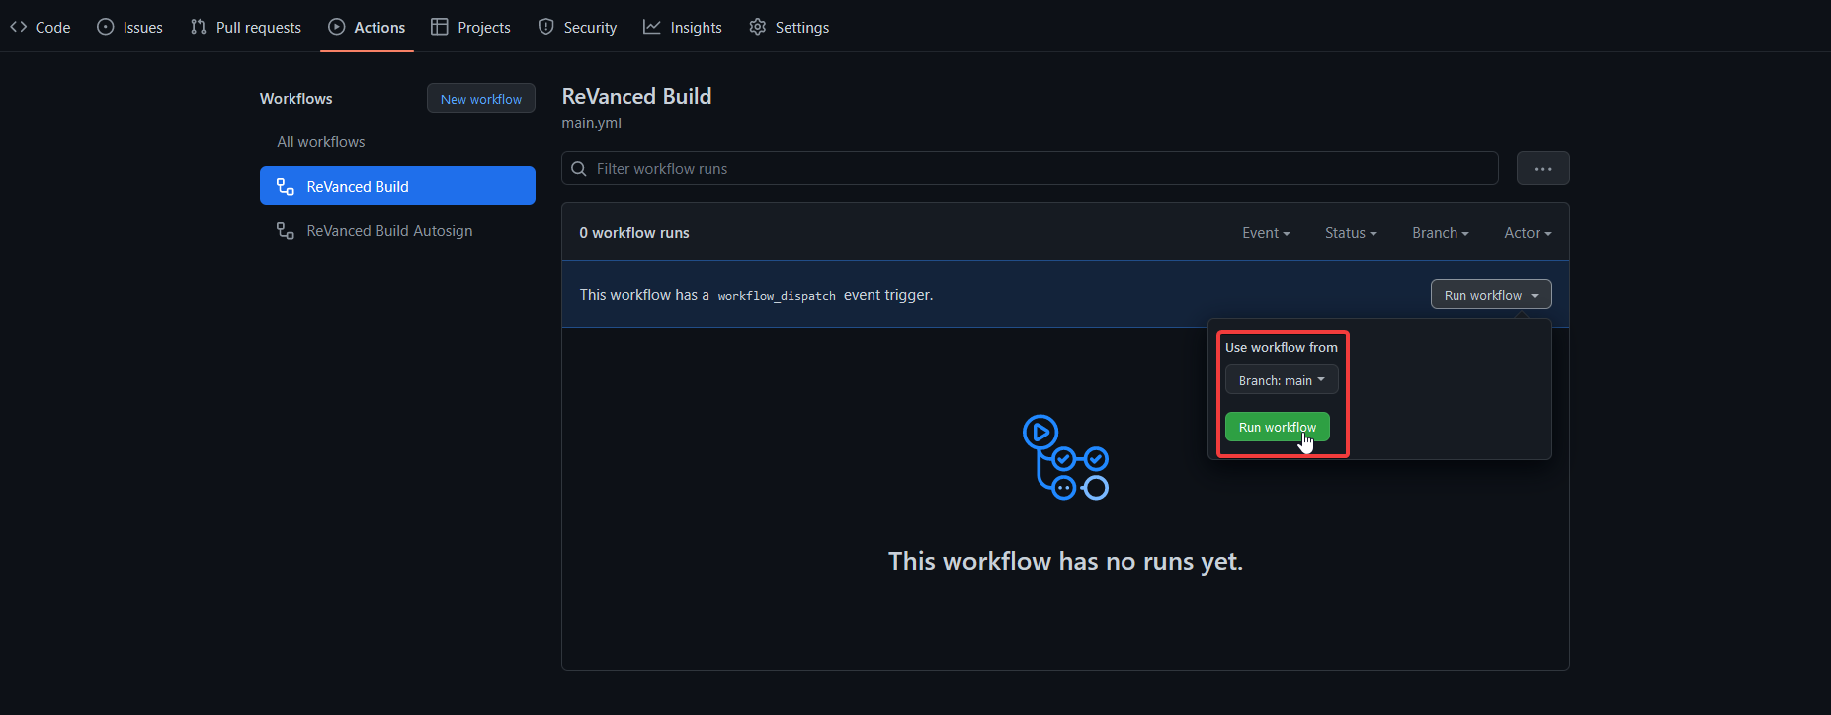Select the Actions tab

[367, 27]
